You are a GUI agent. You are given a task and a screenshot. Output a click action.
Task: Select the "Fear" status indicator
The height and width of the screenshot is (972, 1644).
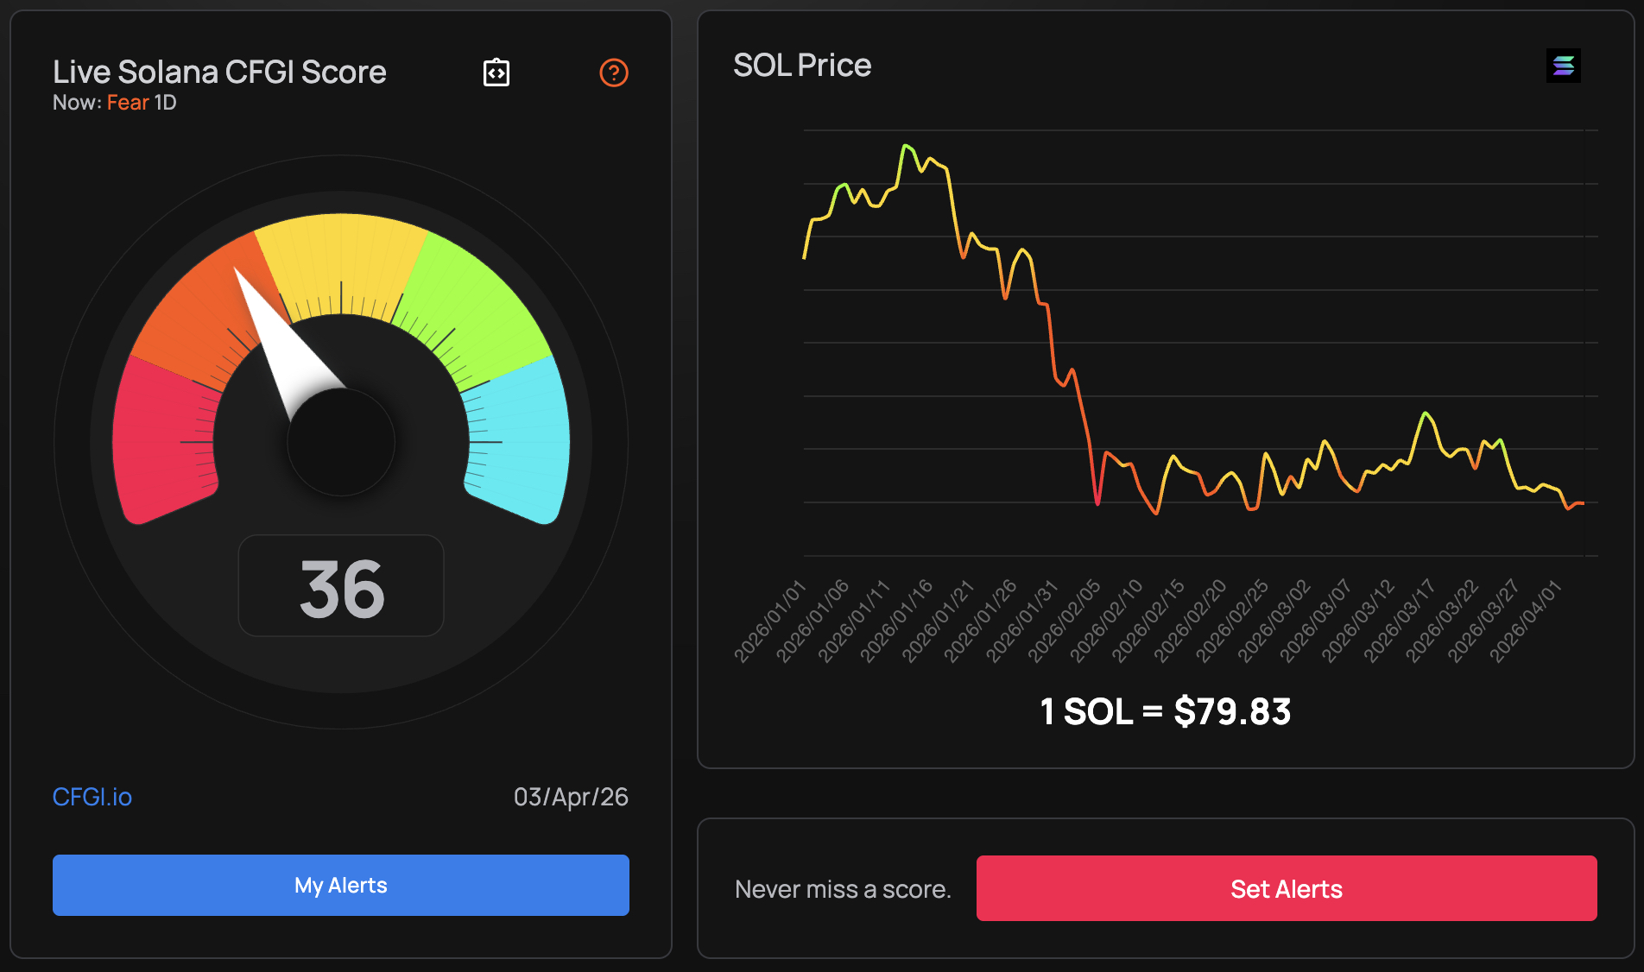point(126,102)
